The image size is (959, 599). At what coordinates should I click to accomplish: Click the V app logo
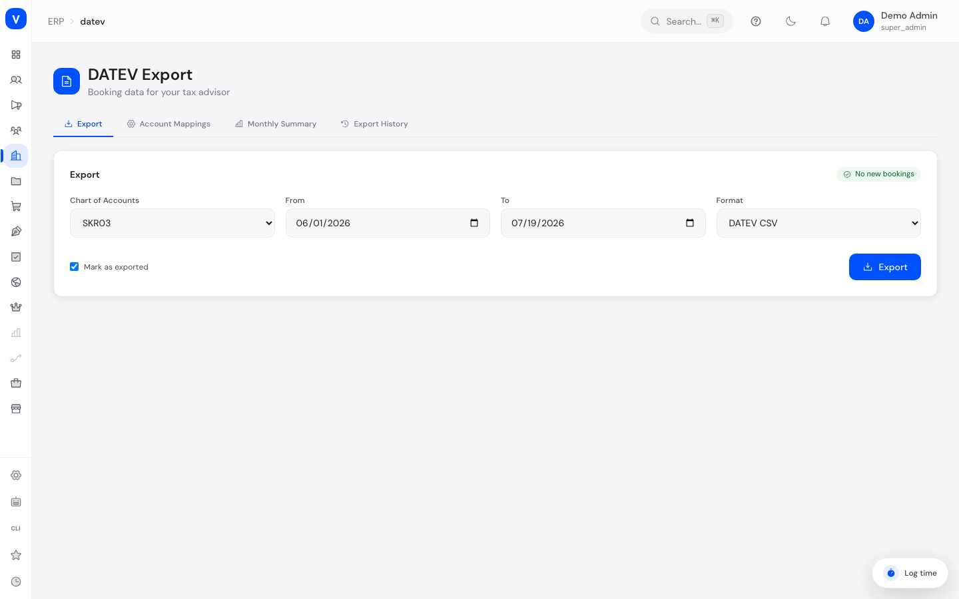pyautogui.click(x=16, y=19)
